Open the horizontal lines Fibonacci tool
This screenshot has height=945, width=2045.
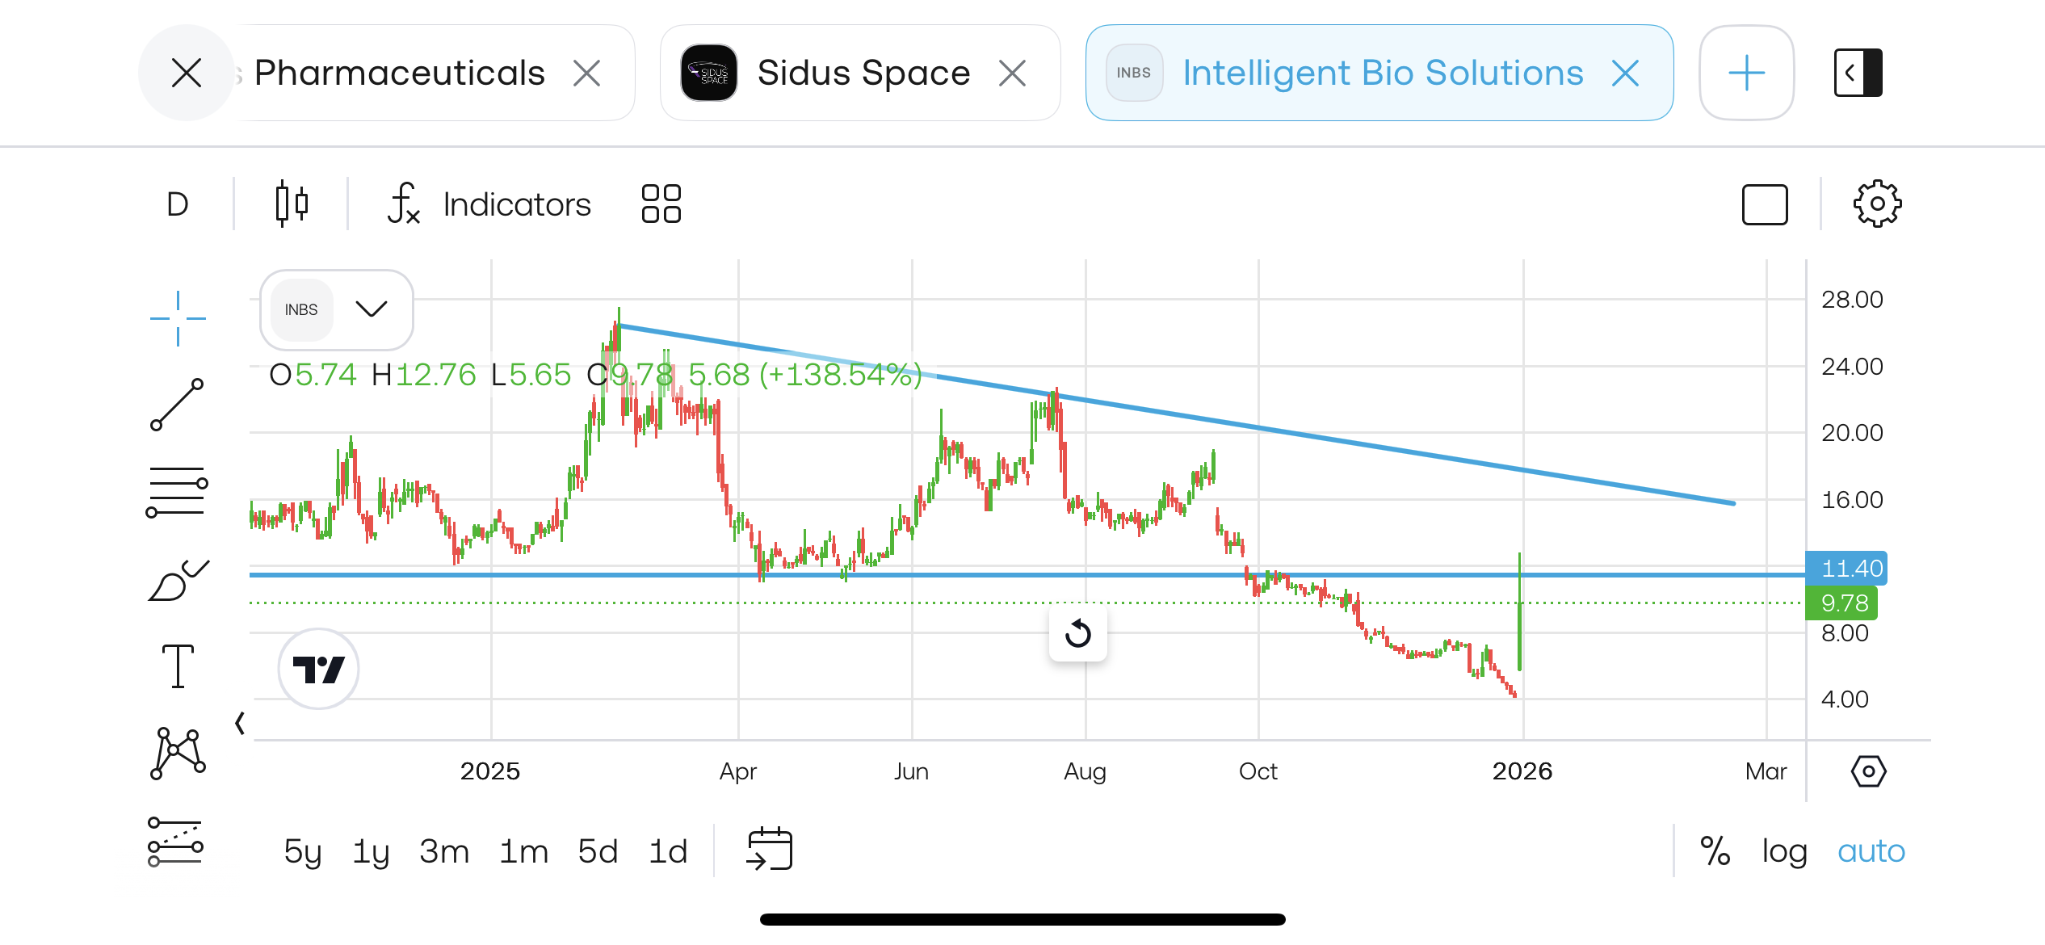[177, 491]
